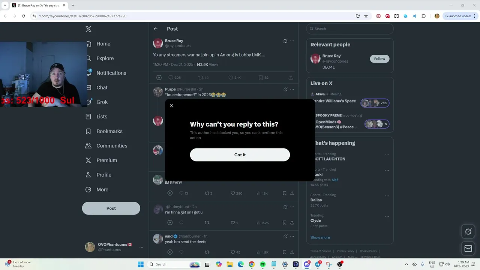This screenshot has width=480, height=270.
Task: Click the Got It button
Action: click(240, 155)
